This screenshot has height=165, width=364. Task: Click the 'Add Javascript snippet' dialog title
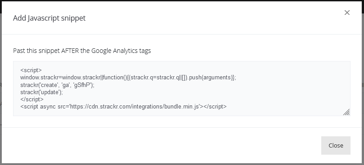(x=49, y=18)
